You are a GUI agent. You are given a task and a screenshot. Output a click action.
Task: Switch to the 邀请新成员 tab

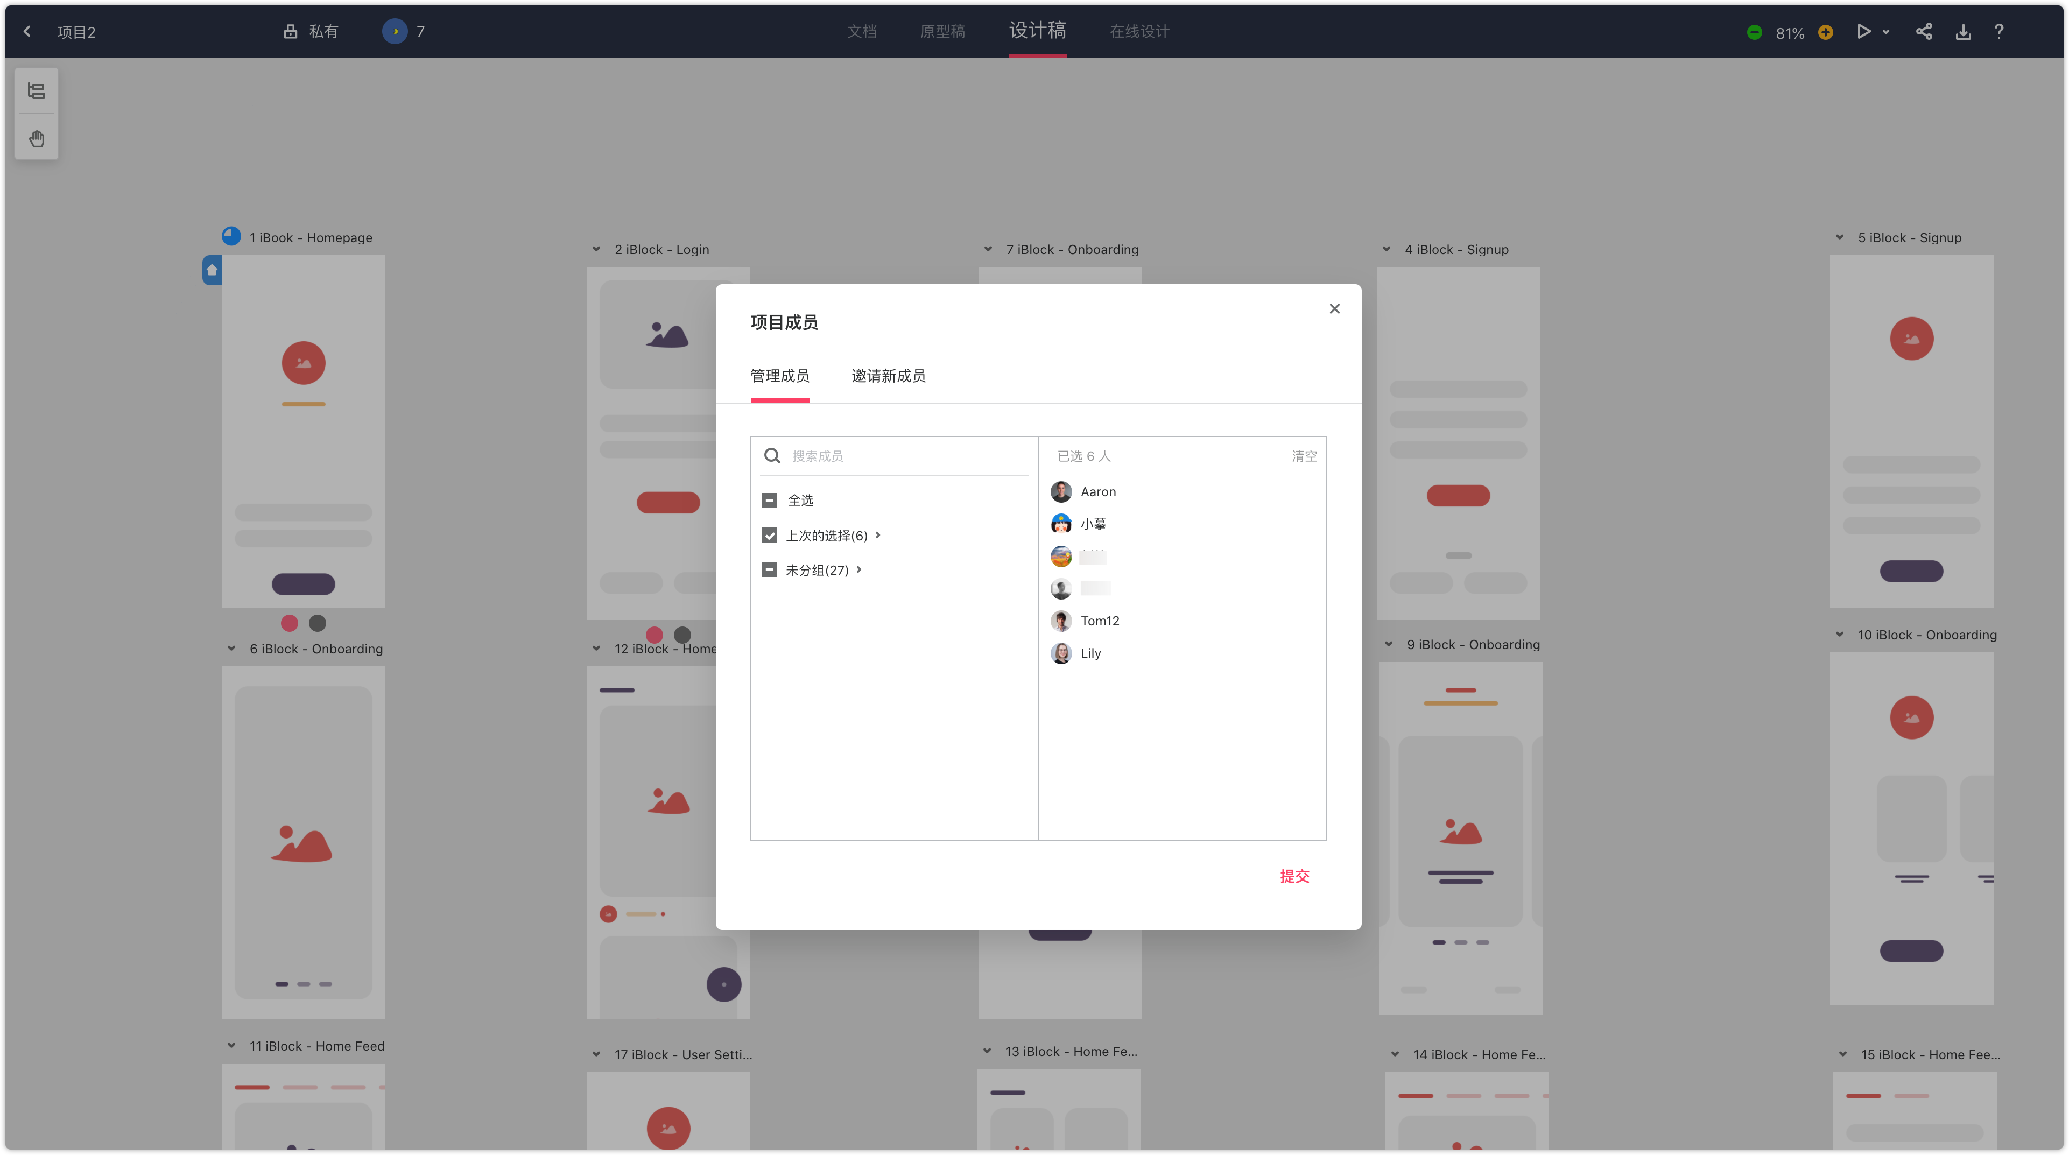888,376
